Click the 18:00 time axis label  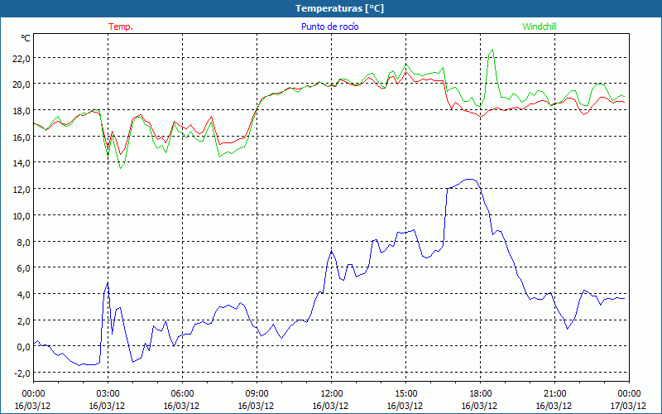[480, 394]
